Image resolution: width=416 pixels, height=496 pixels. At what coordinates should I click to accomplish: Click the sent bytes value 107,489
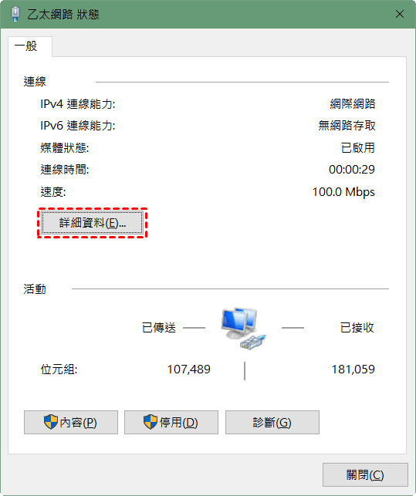188,369
